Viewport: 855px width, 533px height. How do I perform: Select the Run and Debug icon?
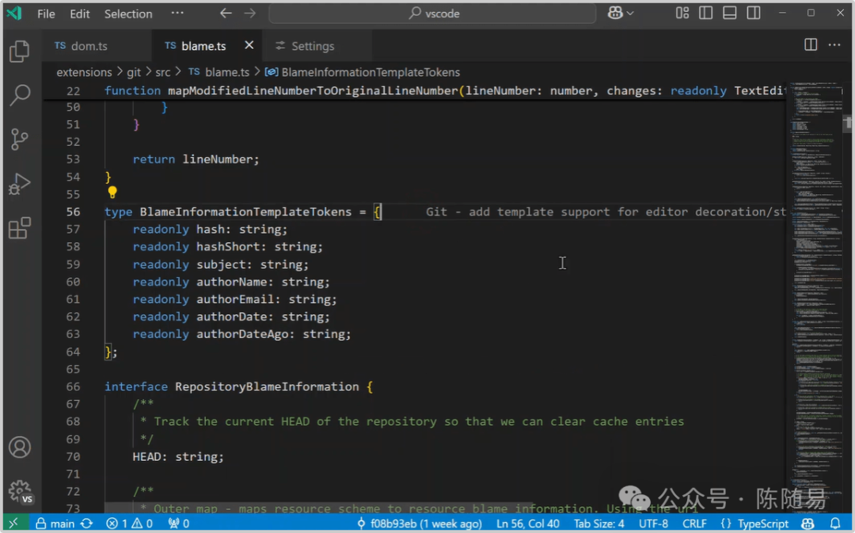[20, 184]
